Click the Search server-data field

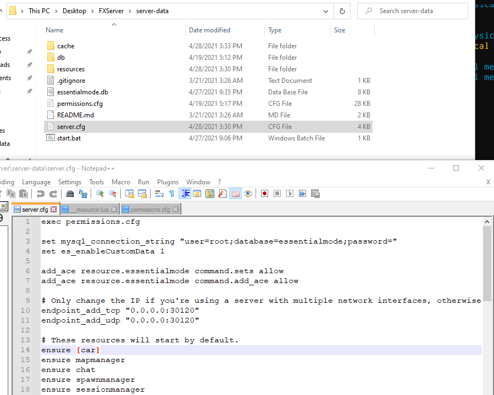[413, 11]
